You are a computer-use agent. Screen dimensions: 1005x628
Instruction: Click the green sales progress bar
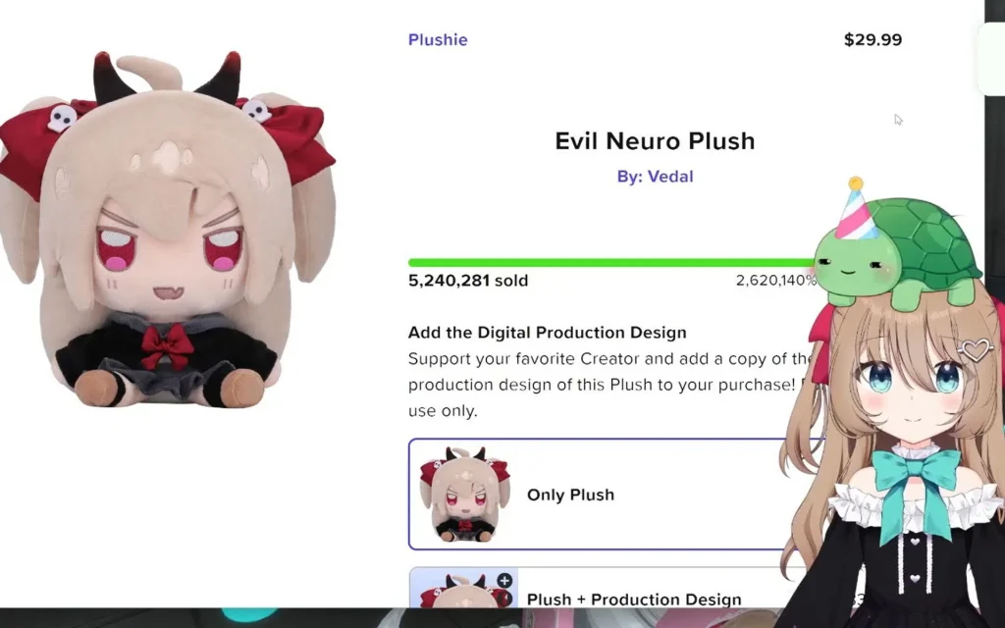pyautogui.click(x=612, y=263)
